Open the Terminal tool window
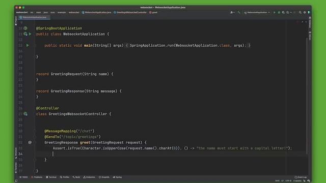The image size is (326, 183). click(51, 177)
